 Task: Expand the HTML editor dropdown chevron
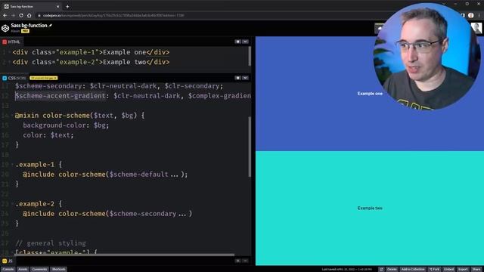pyautogui.click(x=245, y=42)
